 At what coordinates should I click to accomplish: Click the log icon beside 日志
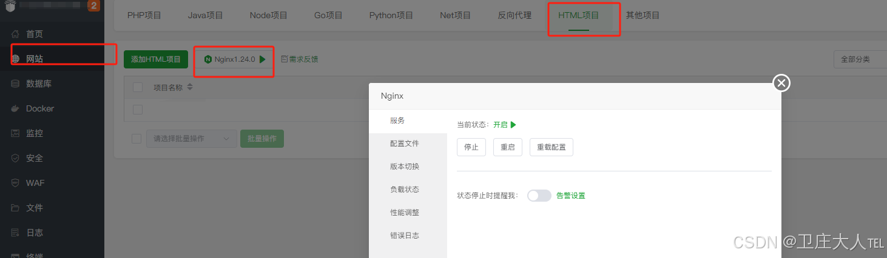click(16, 233)
